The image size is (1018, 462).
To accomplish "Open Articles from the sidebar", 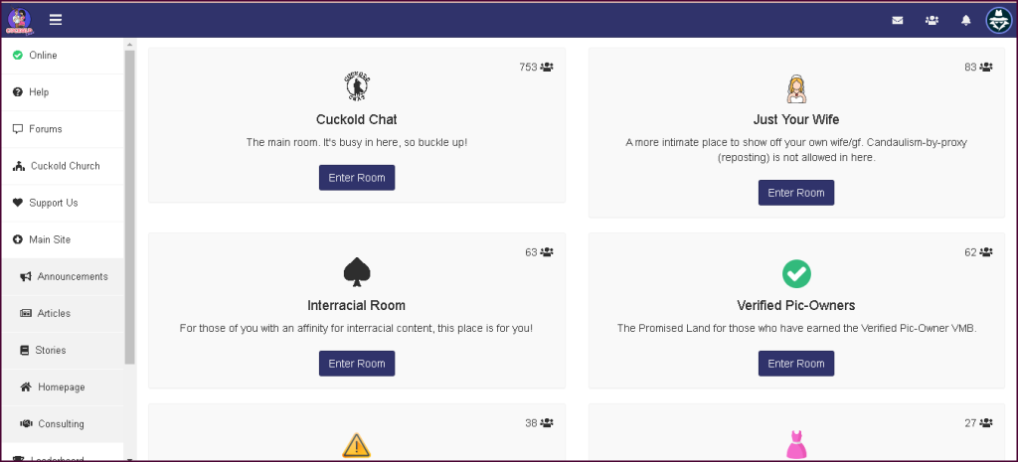I will coord(53,313).
